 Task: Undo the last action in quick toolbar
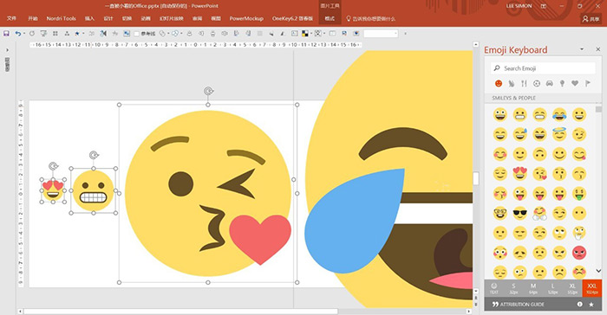coord(17,34)
